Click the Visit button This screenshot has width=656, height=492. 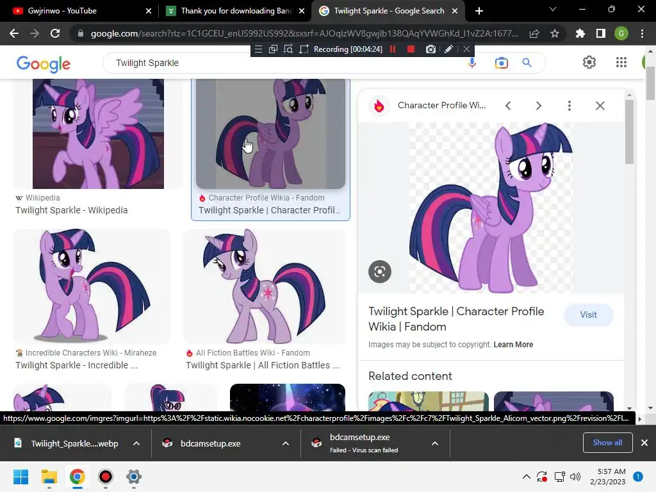pyautogui.click(x=588, y=315)
